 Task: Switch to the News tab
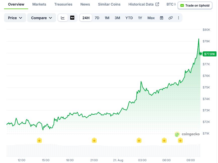pyautogui.click(x=85, y=4)
